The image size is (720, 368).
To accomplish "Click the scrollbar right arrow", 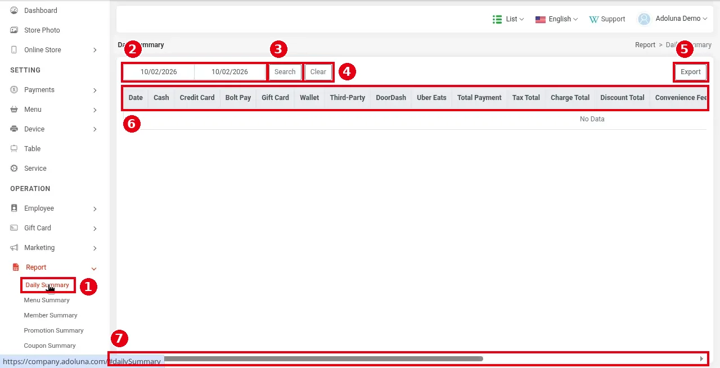I will (701, 358).
